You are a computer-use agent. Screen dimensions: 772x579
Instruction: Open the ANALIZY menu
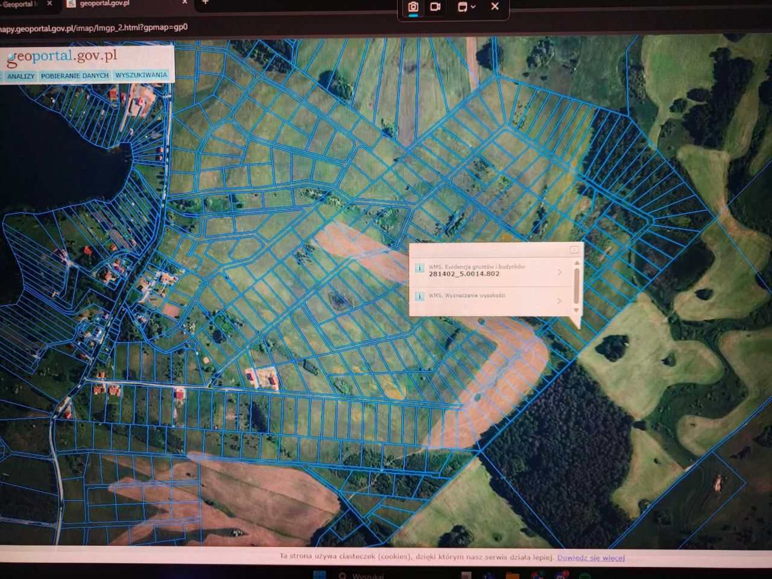[x=21, y=76]
